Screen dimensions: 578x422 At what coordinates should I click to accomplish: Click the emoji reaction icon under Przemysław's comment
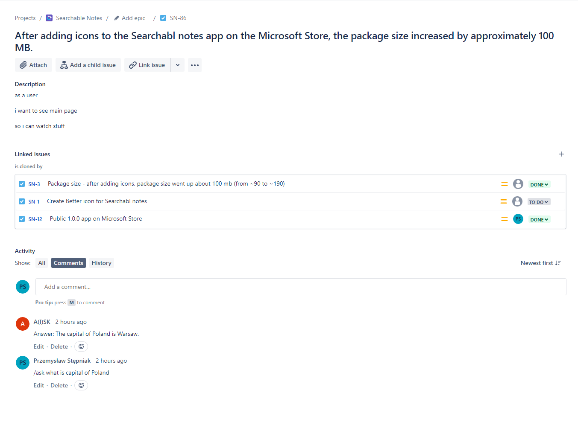81,385
